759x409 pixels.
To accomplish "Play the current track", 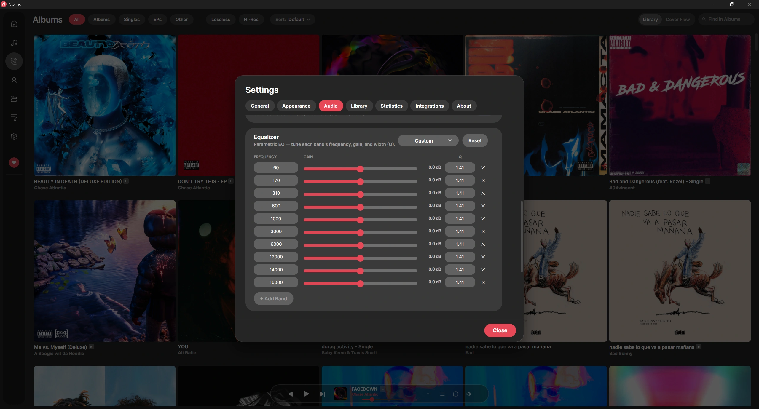I will pos(306,394).
